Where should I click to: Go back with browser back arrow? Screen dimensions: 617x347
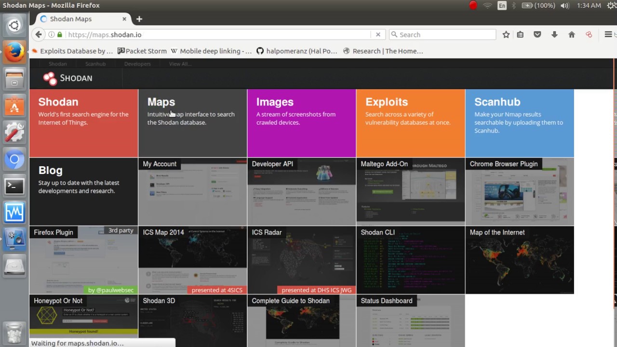pyautogui.click(x=39, y=35)
